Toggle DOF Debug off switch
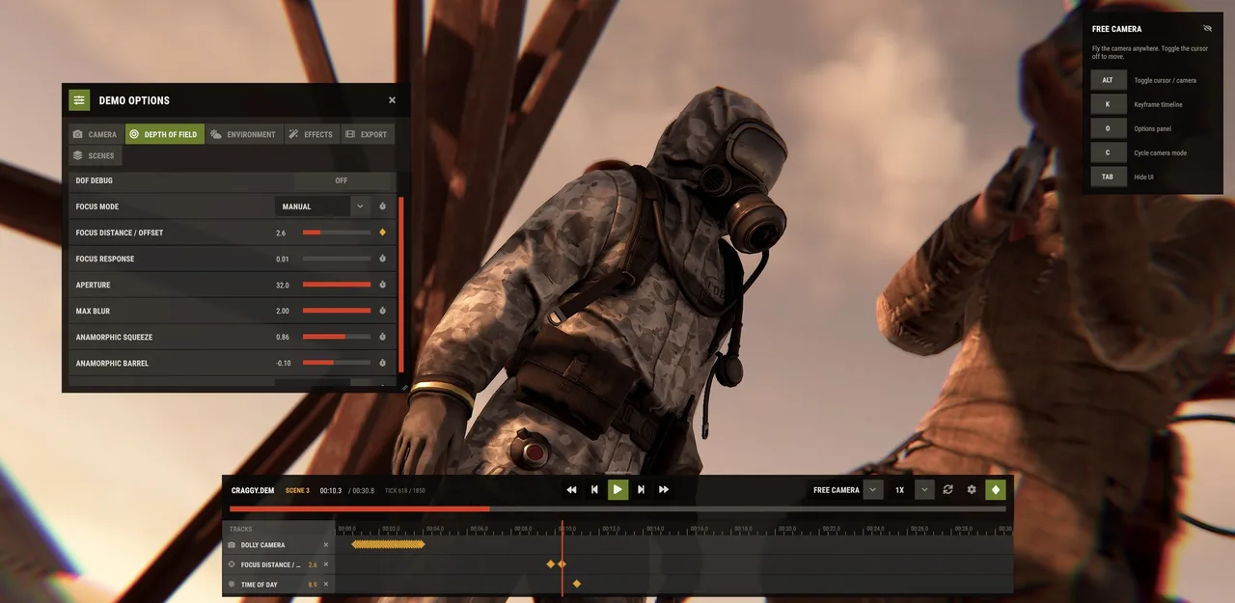 click(x=342, y=180)
